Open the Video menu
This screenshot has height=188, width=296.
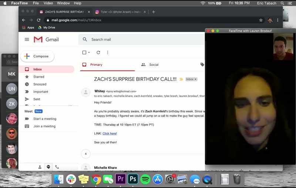coord(48,3)
